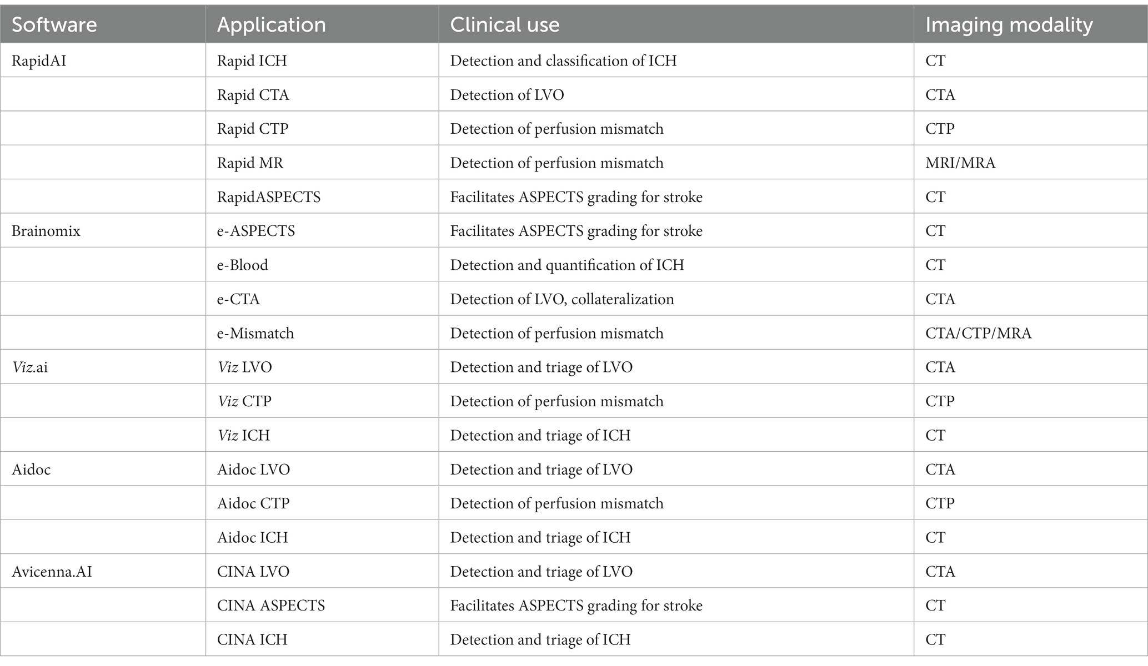Select the Aidoc software cell
This screenshot has width=1148, height=666.
pyautogui.click(x=103, y=469)
